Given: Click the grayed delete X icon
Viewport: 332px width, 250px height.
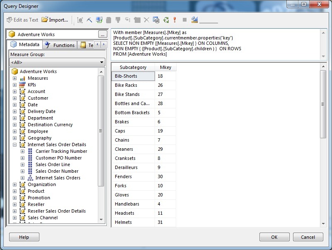Looking at the screenshot, I should [x=146, y=20].
